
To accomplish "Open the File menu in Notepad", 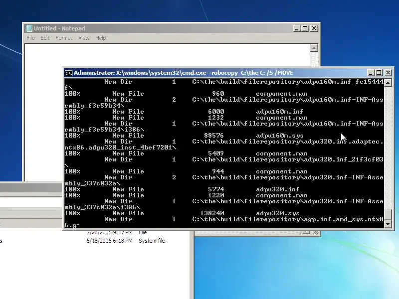I will 30,38.
